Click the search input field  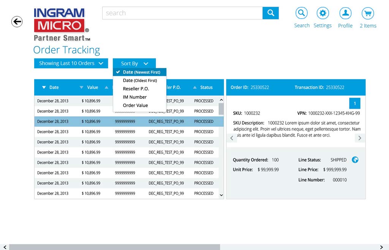click(x=182, y=13)
